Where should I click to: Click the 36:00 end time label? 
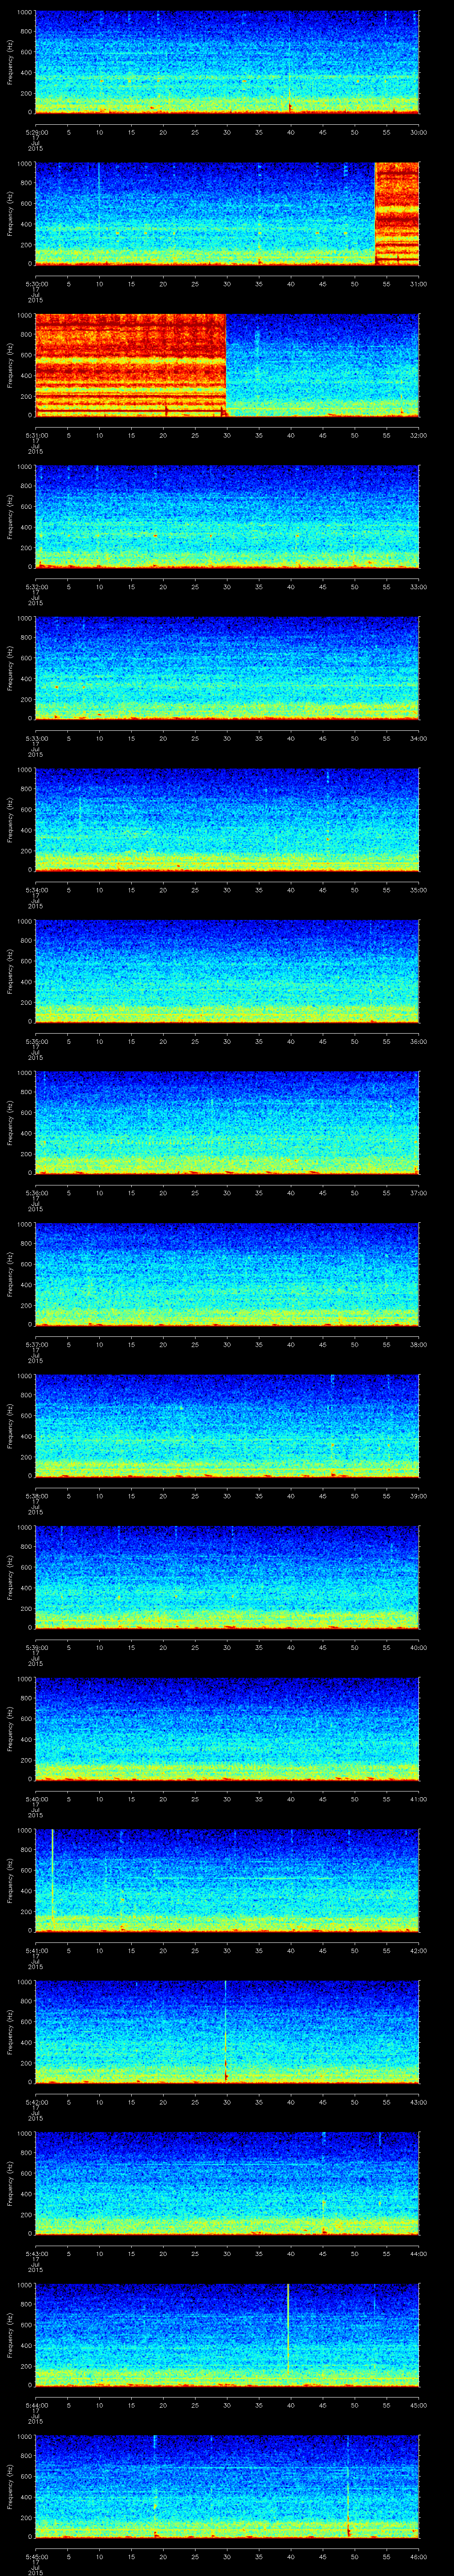click(419, 1041)
